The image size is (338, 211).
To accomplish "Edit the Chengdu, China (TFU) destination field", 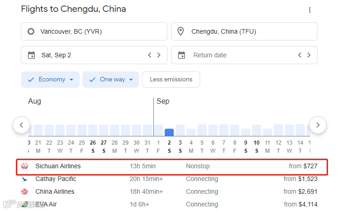I will point(250,31).
